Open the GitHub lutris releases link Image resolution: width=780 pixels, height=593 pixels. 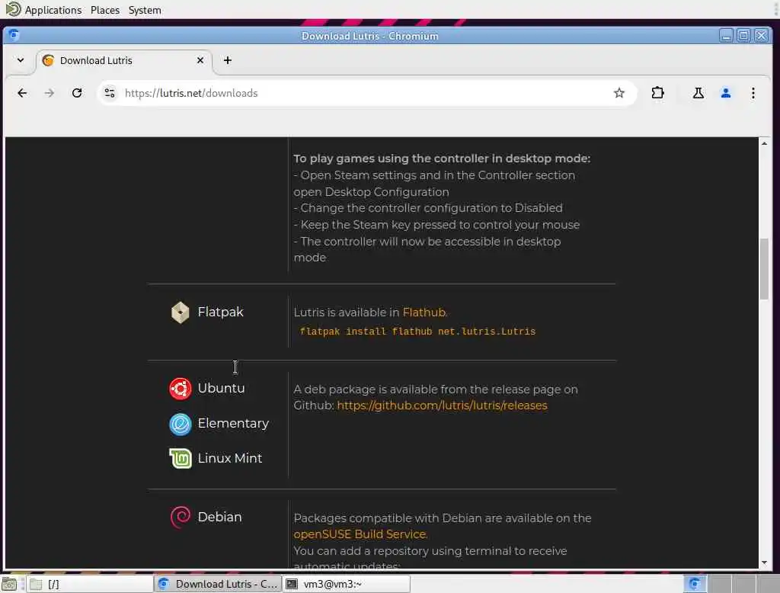tap(442, 405)
